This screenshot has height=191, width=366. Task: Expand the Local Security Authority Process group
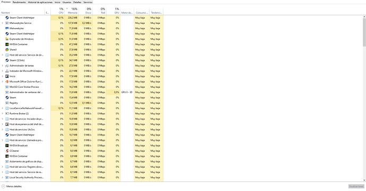[2, 177]
